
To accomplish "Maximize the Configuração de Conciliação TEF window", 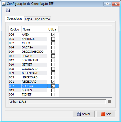I will [x=107, y=4].
